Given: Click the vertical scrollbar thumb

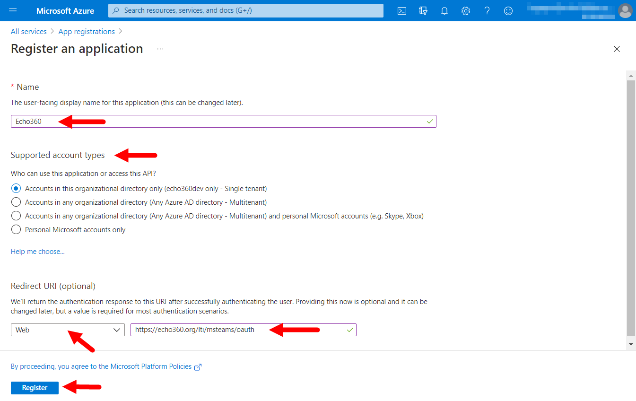Looking at the screenshot, I should (x=631, y=208).
